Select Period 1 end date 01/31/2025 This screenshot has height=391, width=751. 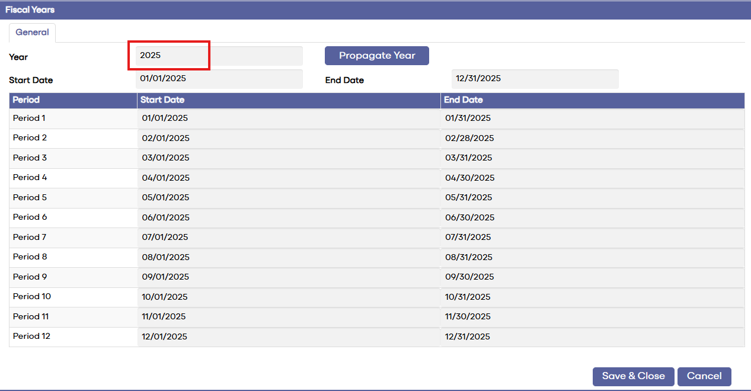(592, 118)
